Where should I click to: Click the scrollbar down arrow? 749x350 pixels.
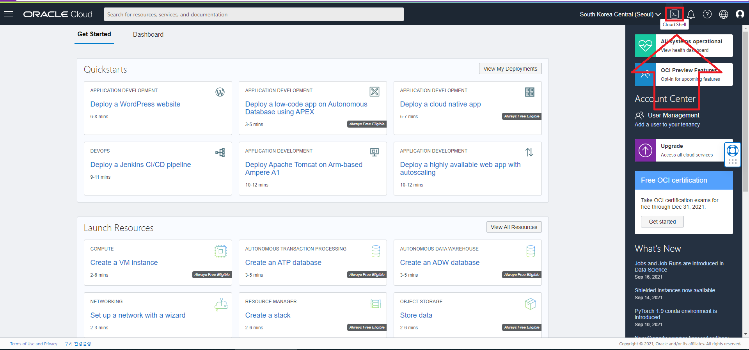pos(746,334)
